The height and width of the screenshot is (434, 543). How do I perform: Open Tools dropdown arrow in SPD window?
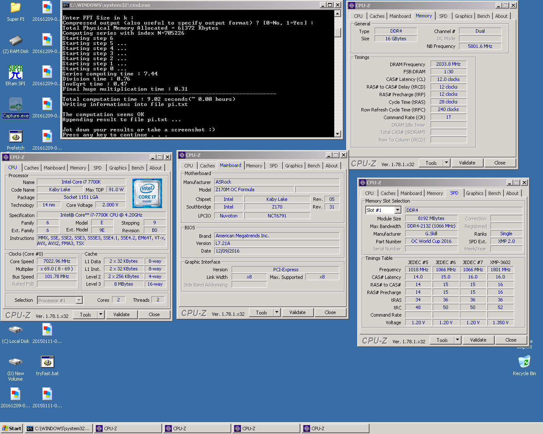457,340
